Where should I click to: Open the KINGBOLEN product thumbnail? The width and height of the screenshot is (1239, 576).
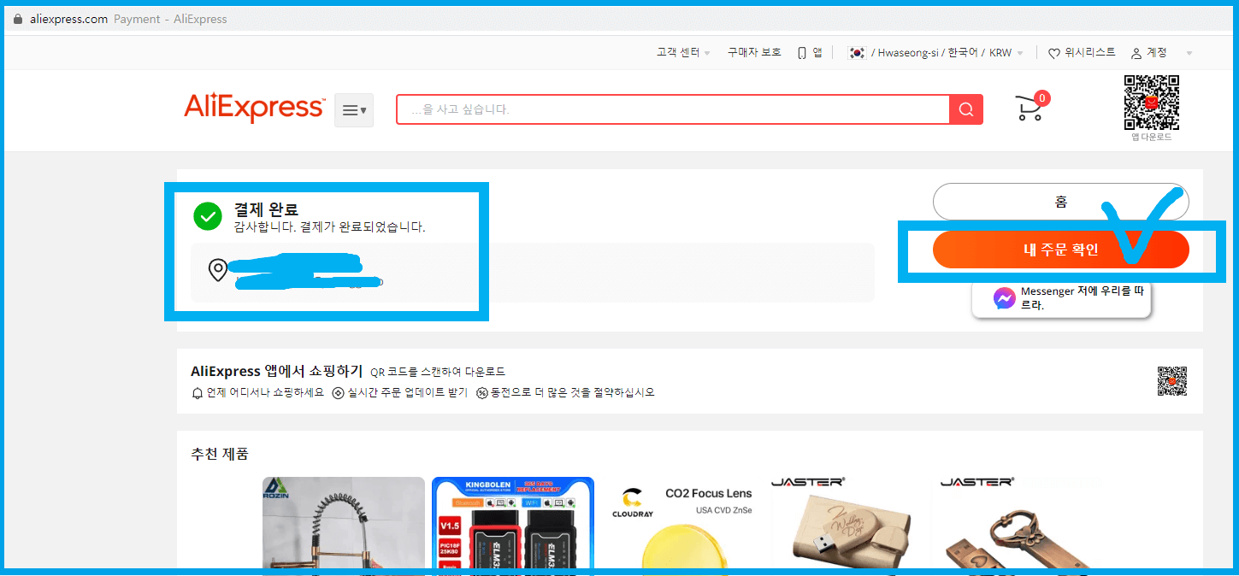click(512, 526)
